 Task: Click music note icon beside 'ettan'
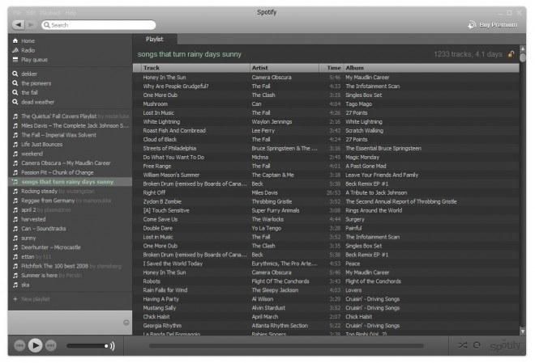[x=15, y=257]
